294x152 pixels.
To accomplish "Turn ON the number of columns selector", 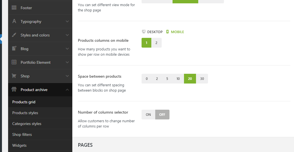I will [x=148, y=114].
